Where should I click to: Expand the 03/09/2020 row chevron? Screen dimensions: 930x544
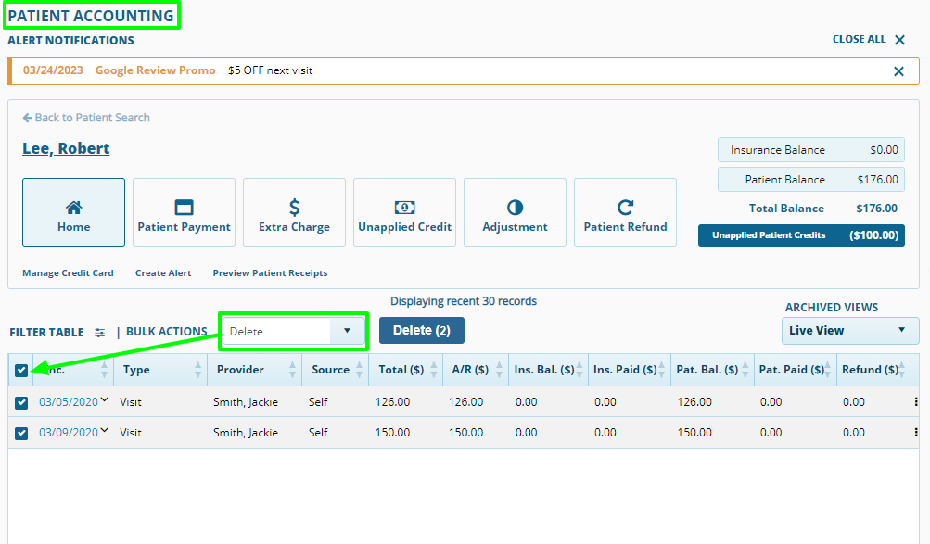[x=105, y=430]
